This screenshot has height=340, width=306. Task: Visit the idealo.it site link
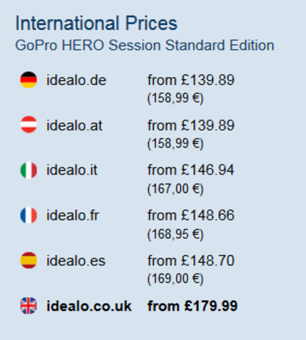(x=72, y=170)
